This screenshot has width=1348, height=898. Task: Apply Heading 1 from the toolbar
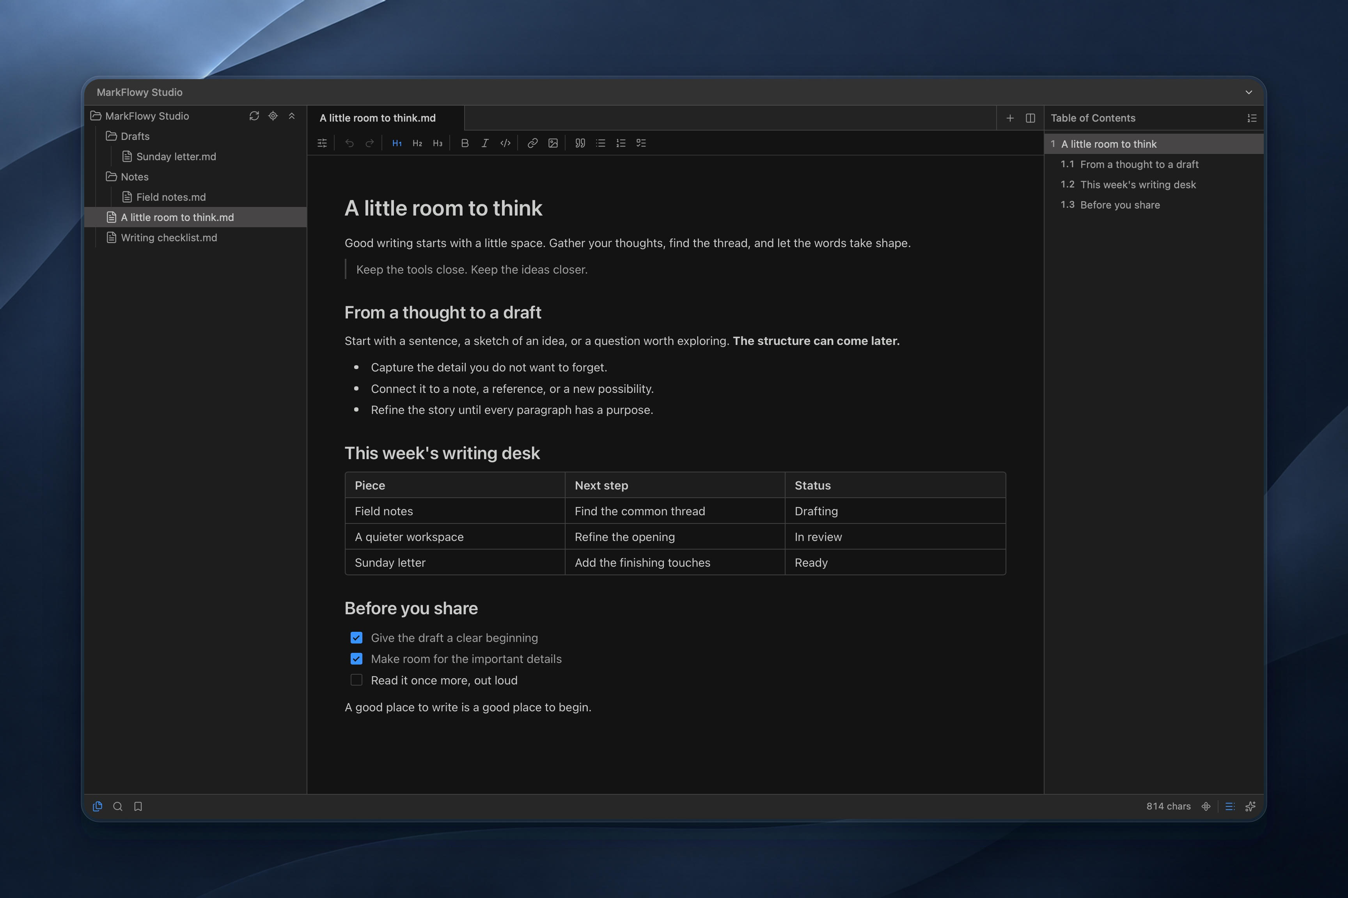pyautogui.click(x=397, y=143)
